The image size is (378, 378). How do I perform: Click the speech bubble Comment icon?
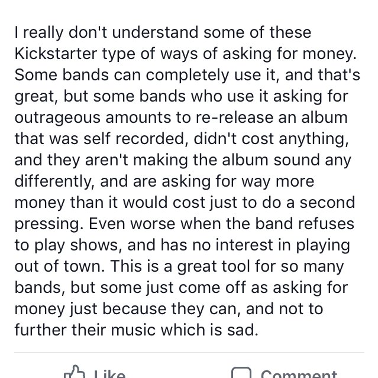(241, 373)
